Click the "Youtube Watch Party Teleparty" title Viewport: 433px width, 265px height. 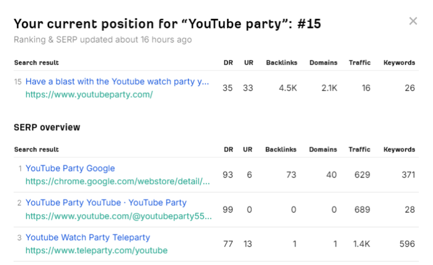click(x=88, y=238)
